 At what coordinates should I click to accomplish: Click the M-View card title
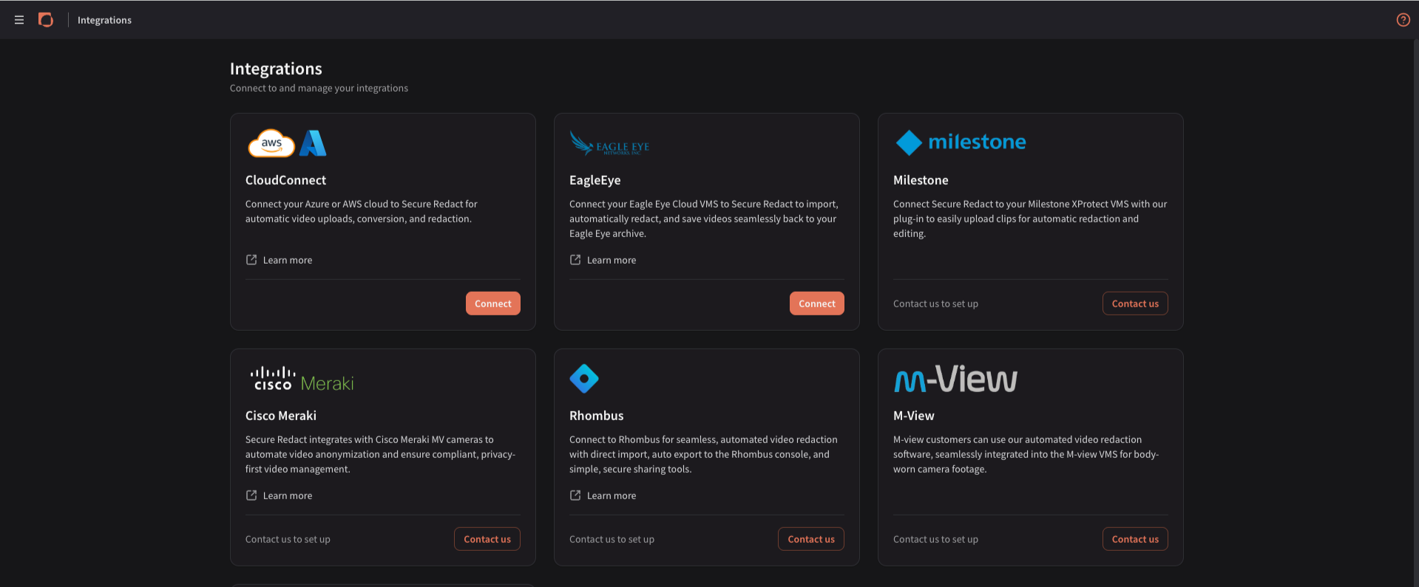(914, 416)
